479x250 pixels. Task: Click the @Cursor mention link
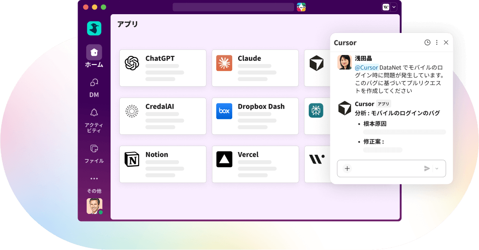coord(366,67)
